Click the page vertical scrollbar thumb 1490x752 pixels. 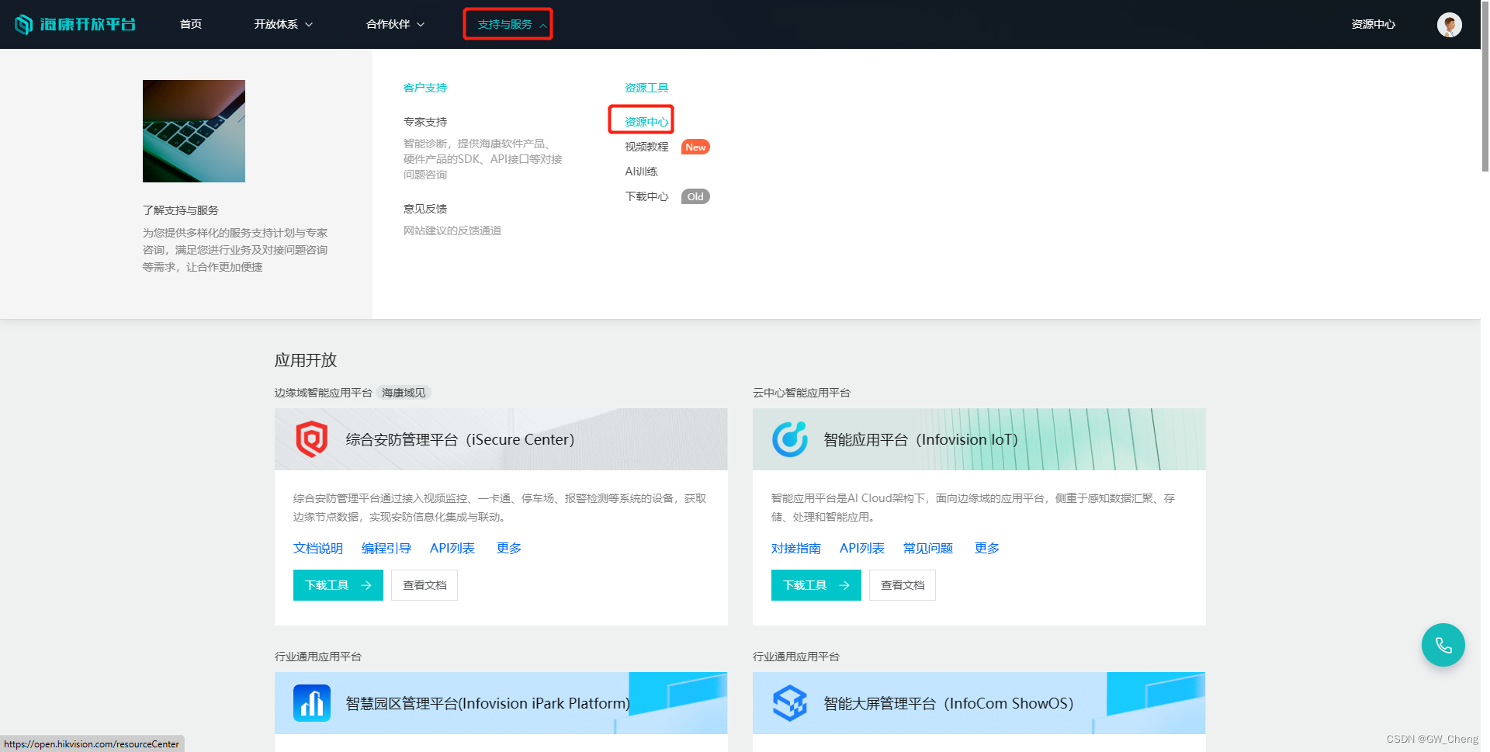(x=1485, y=85)
